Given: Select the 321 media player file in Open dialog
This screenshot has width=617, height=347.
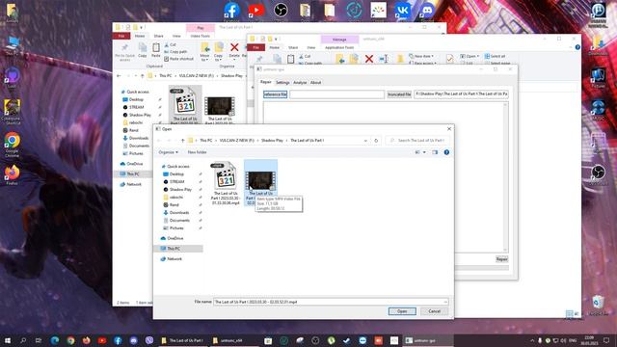Looking at the screenshot, I should click(226, 184).
